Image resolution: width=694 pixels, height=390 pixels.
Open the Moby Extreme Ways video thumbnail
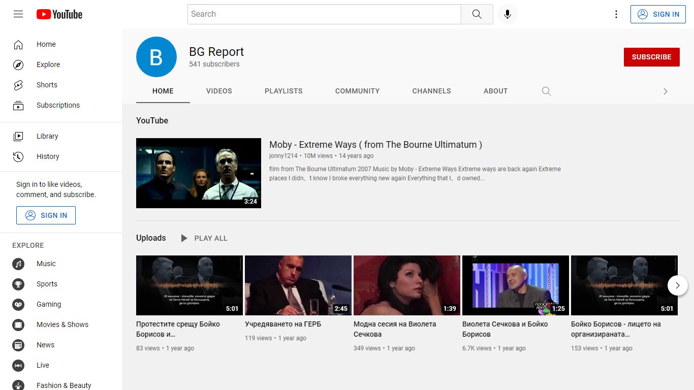point(199,173)
